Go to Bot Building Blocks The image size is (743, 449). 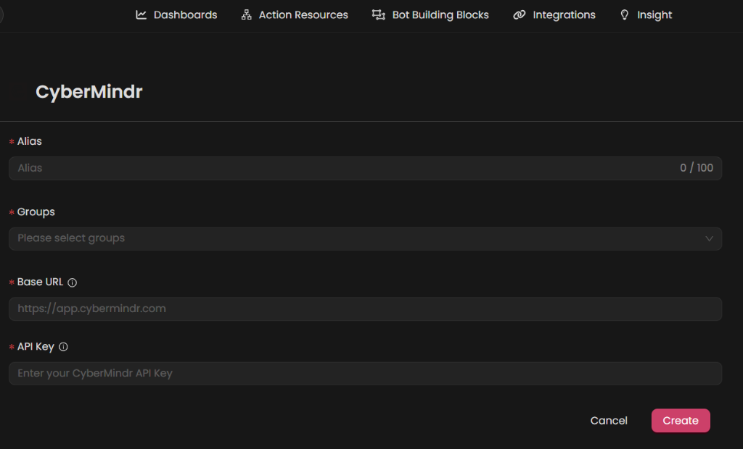tap(431, 14)
